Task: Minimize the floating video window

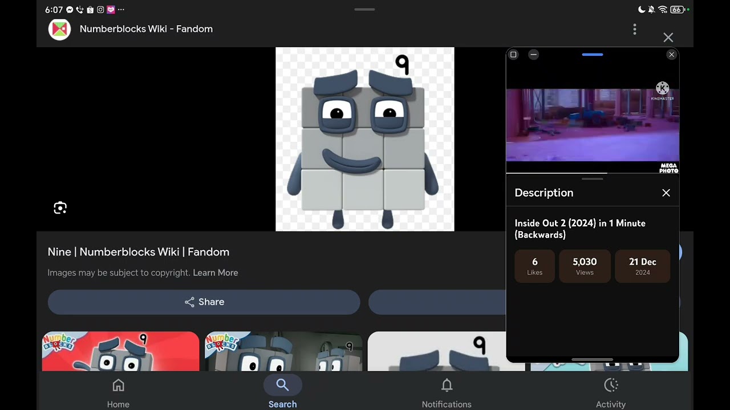Action: pyautogui.click(x=533, y=55)
